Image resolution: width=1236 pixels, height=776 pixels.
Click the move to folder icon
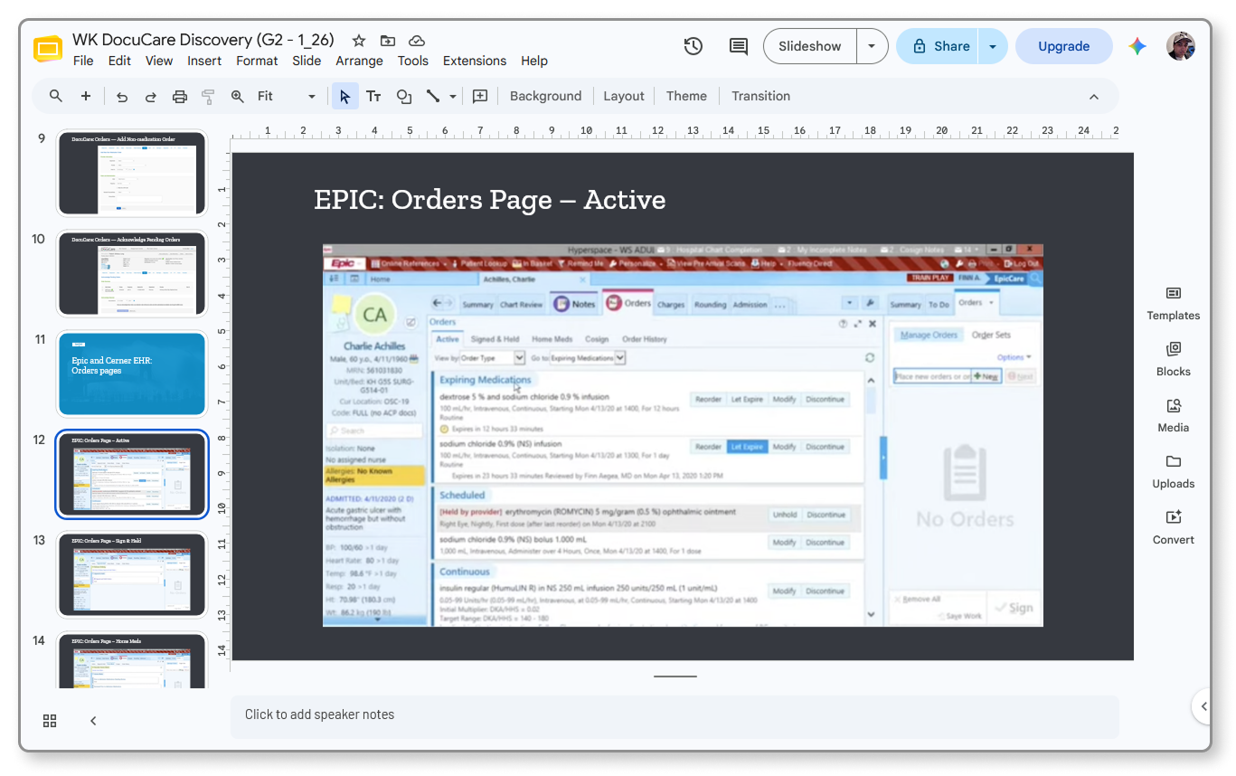[x=388, y=41]
